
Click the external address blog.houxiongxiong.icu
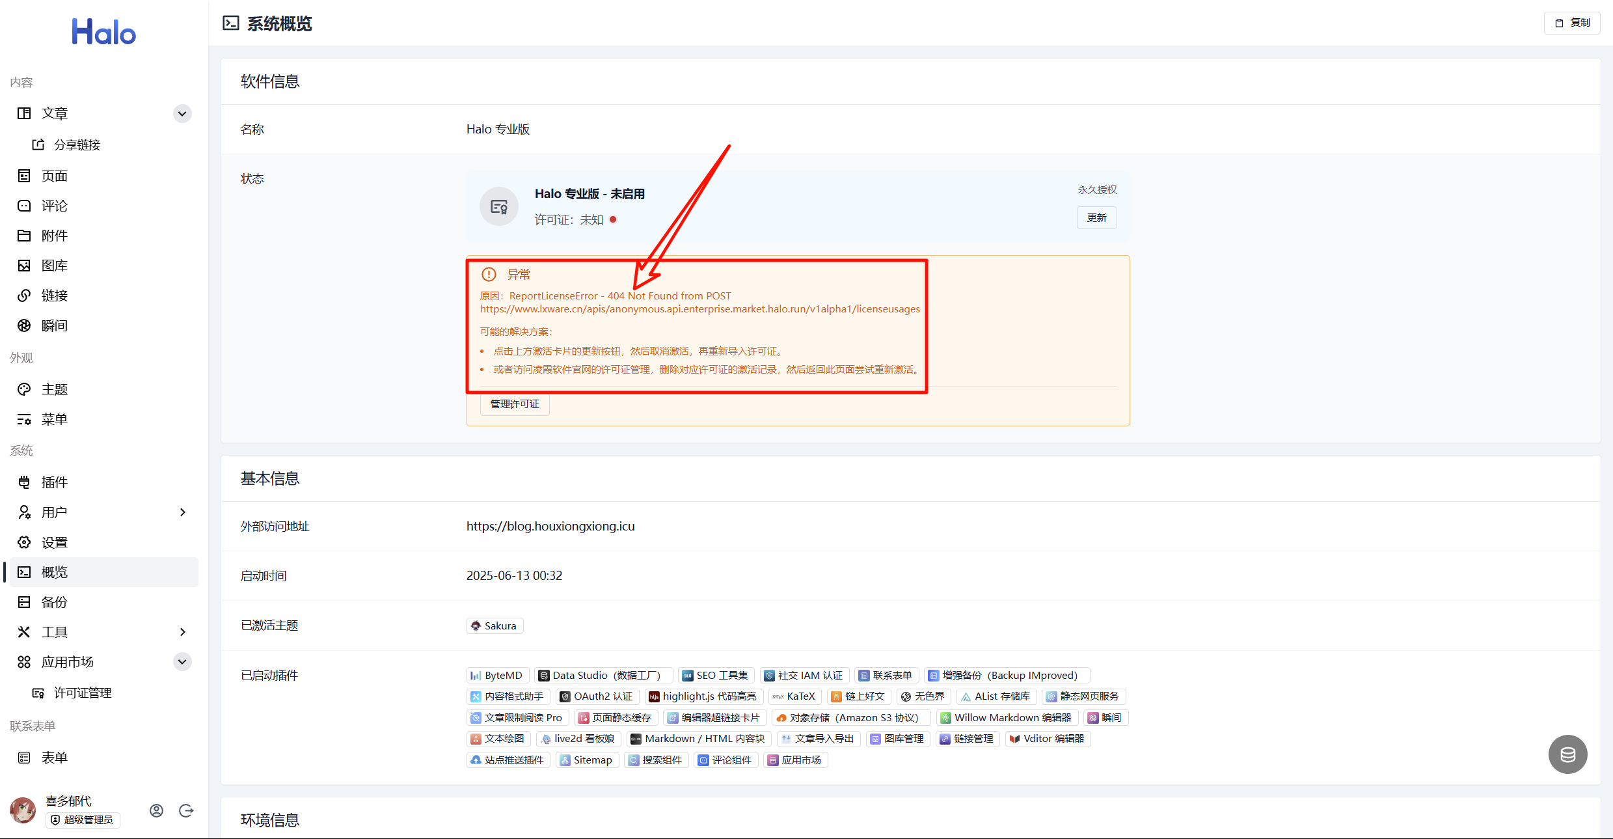click(550, 526)
